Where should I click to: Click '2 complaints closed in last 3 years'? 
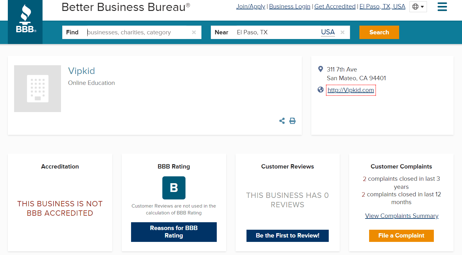click(401, 183)
